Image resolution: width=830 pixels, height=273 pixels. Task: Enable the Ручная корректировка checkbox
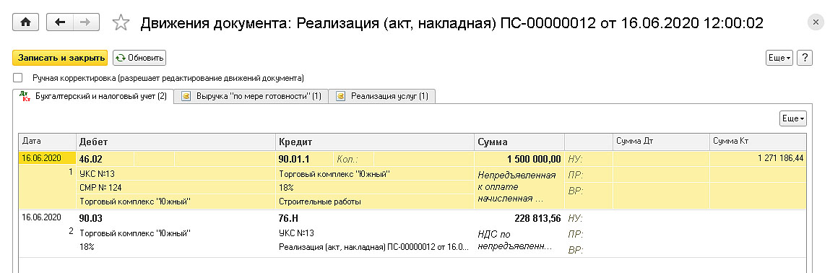tap(18, 78)
